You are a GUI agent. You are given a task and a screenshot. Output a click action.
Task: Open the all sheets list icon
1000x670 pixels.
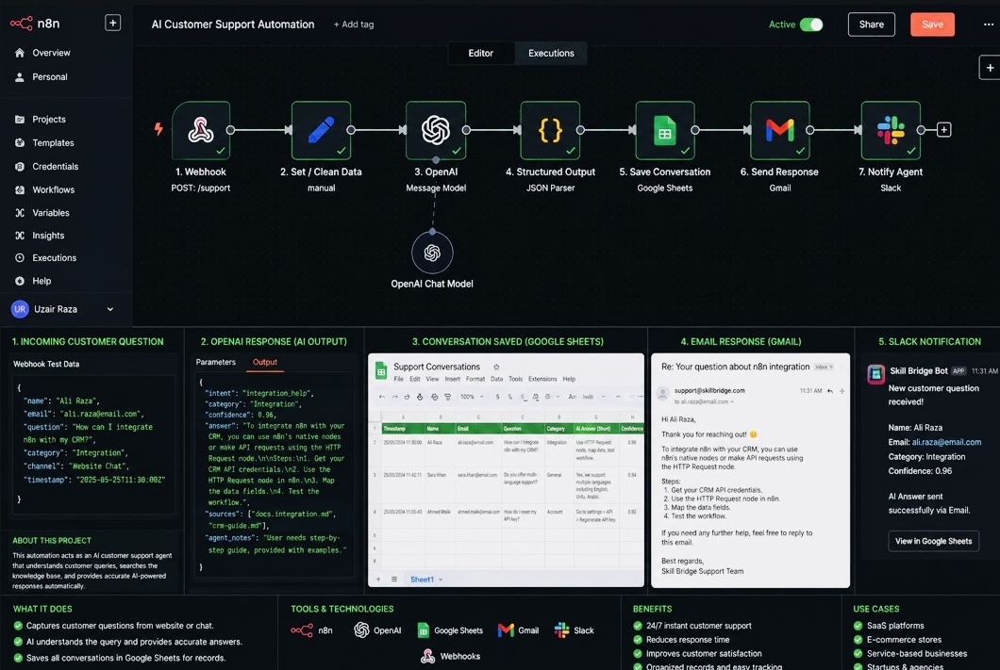394,579
